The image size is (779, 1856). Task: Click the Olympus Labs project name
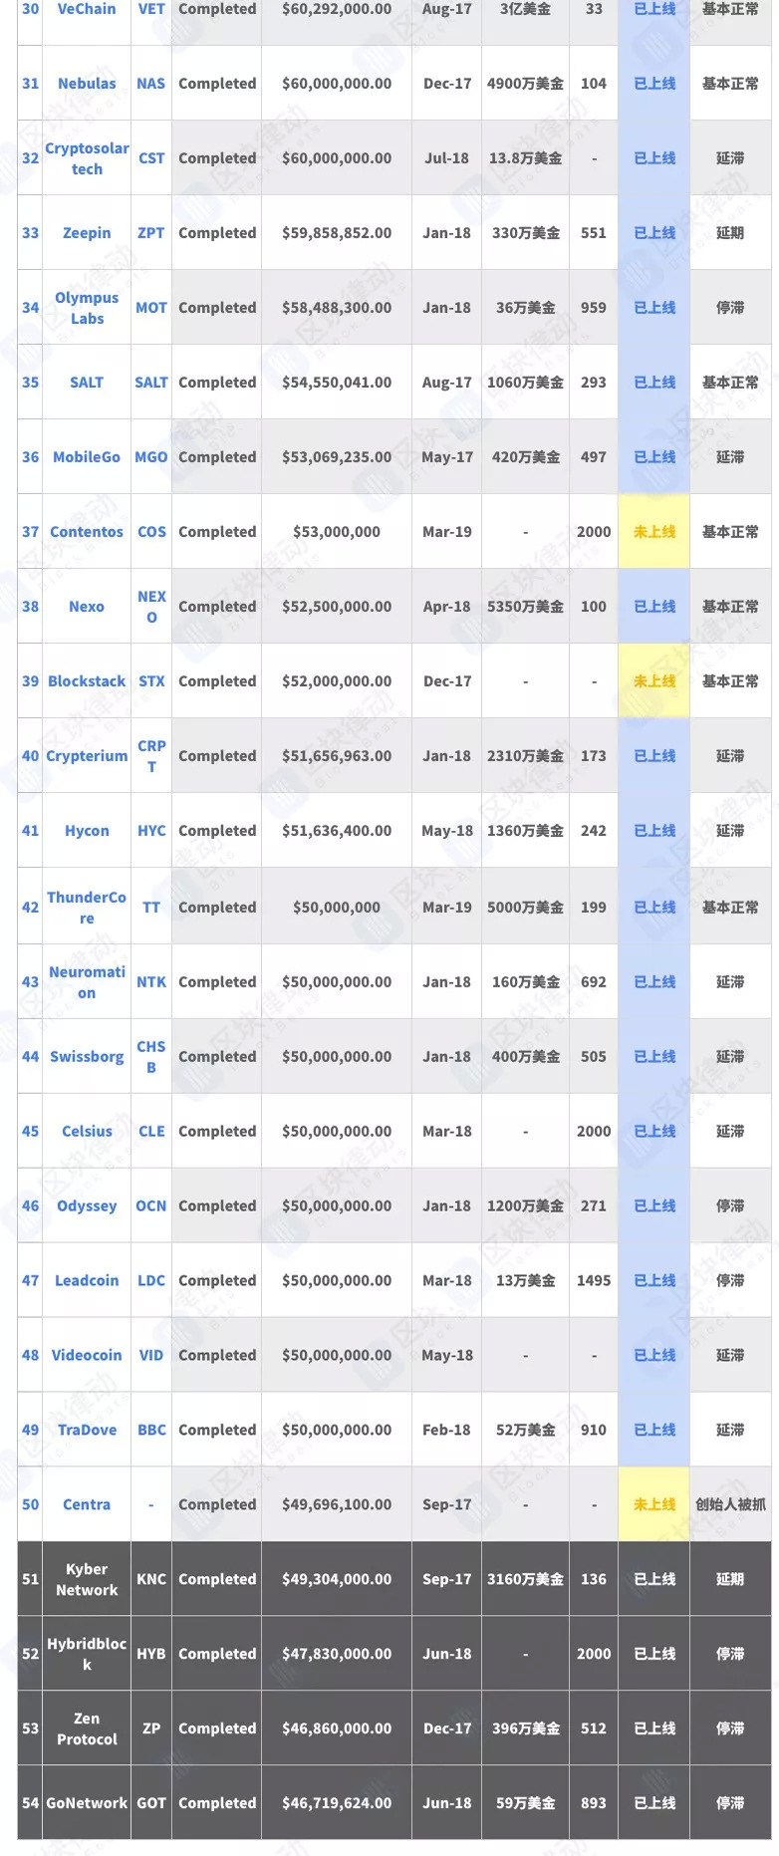tap(87, 308)
